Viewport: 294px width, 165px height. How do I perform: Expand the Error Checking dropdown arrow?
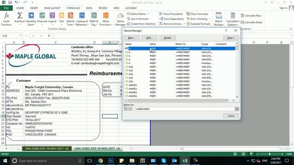[x=210, y=19]
